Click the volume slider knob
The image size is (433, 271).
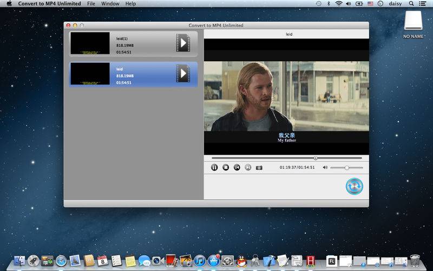pos(346,167)
